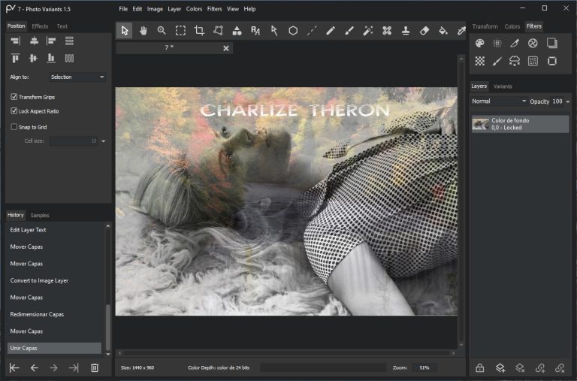Click the align top edges icon
The image size is (577, 381).
pyautogui.click(x=16, y=58)
